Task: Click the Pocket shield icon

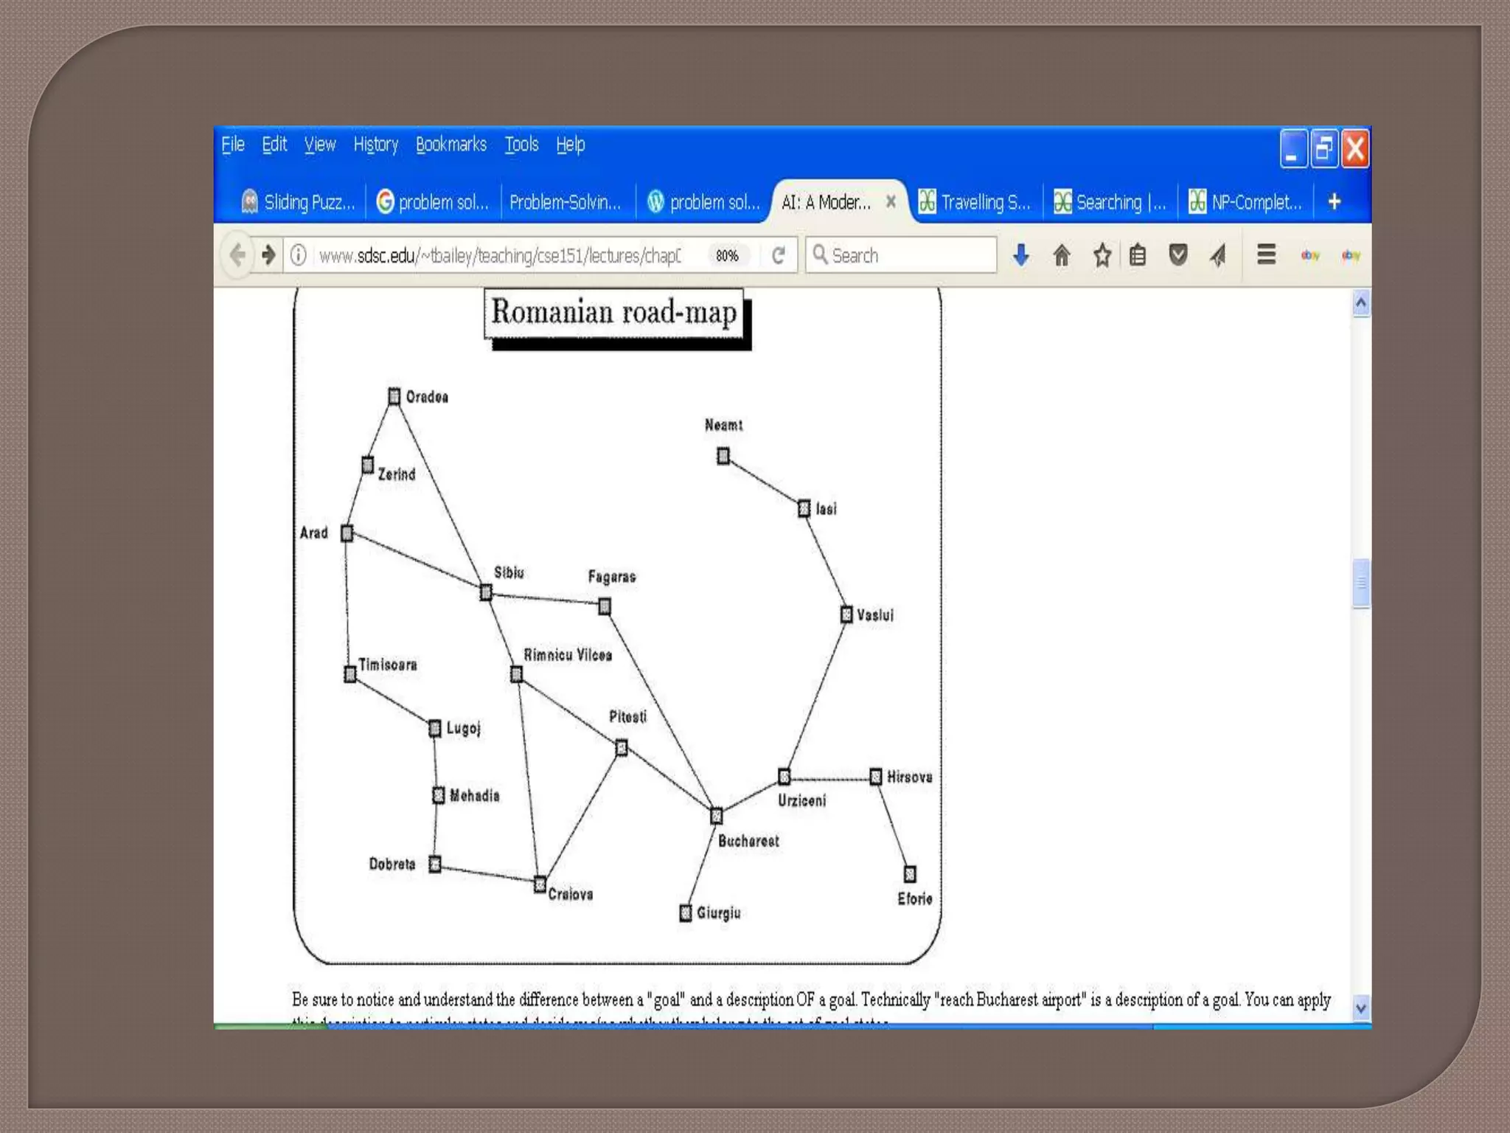Action: pyautogui.click(x=1178, y=255)
